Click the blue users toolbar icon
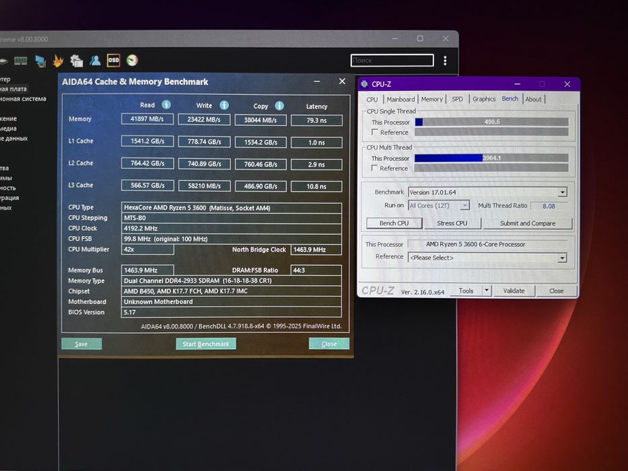Image resolution: width=628 pixels, height=471 pixels. click(x=96, y=61)
